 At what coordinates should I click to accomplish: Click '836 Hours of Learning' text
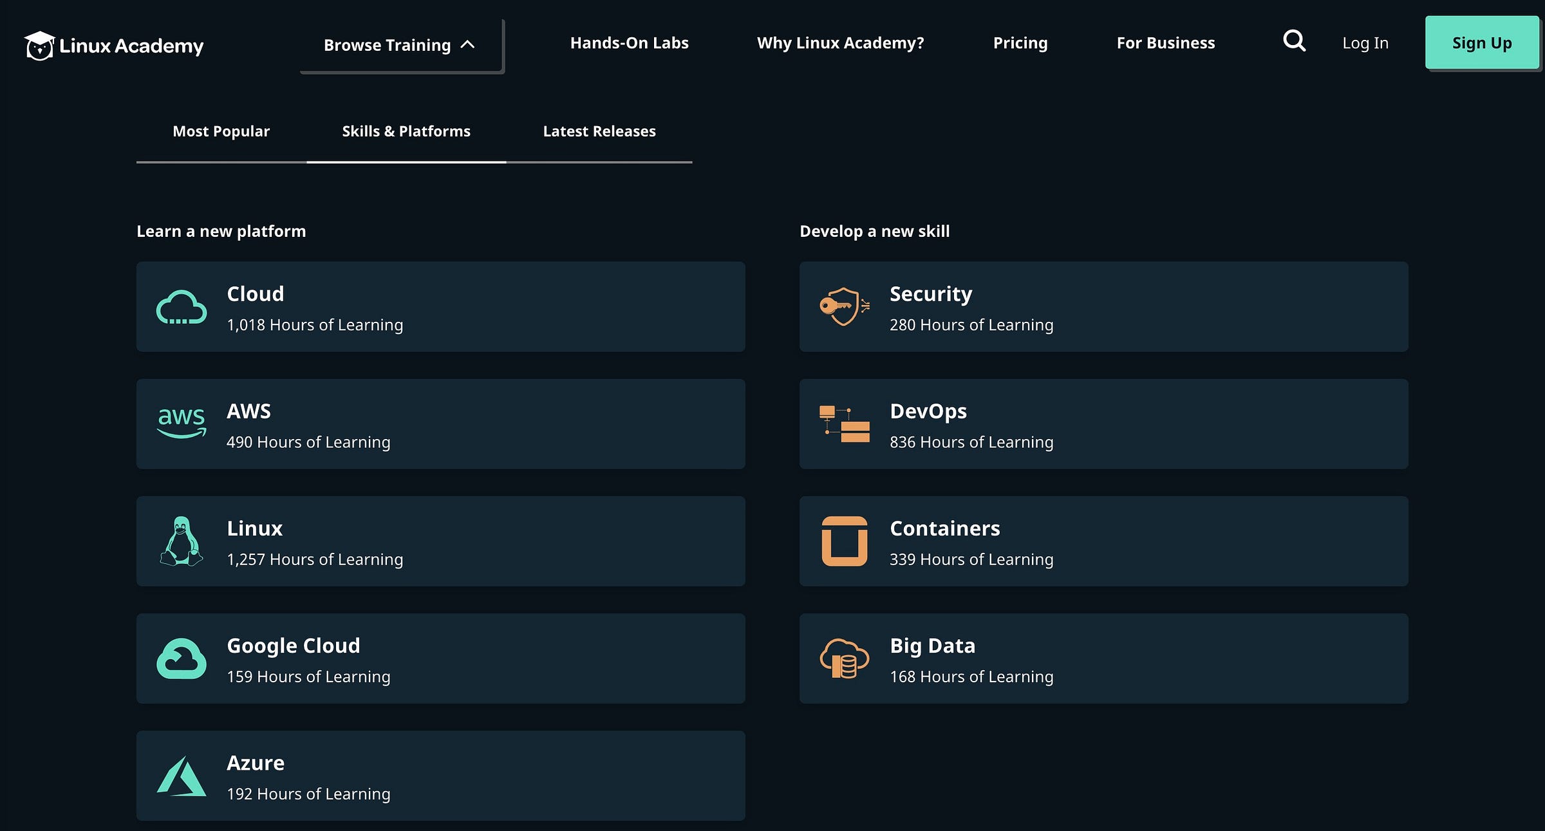click(971, 442)
